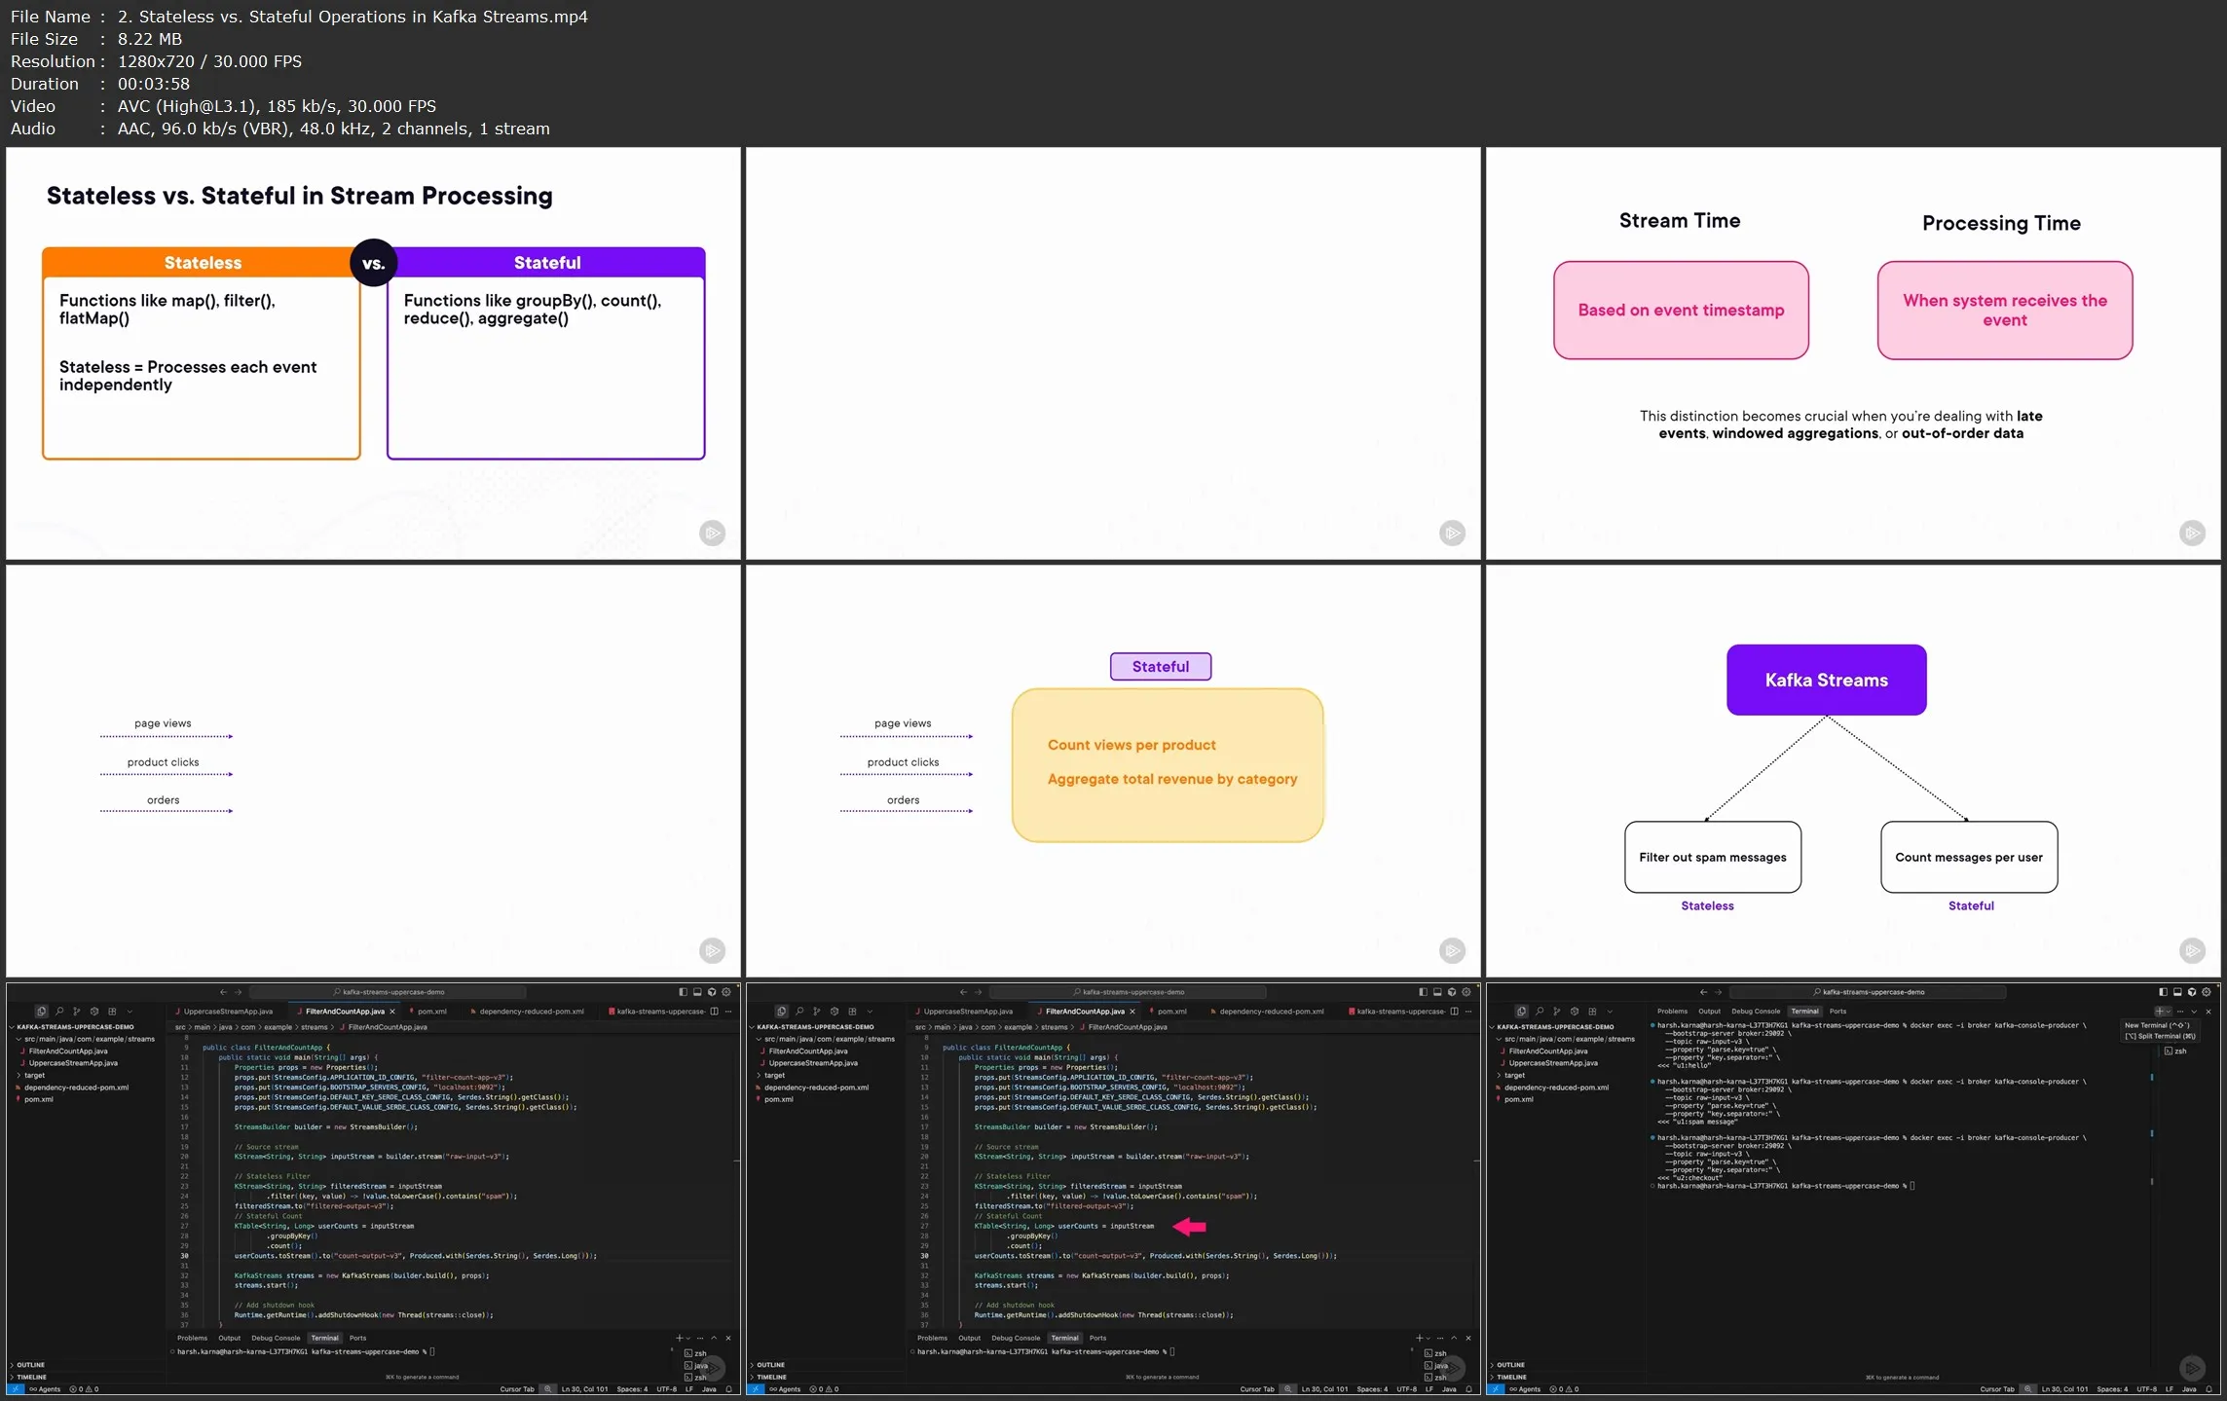Toggle bottom panel layout in docker terminal frame
2227x1401 pixels.
pyautogui.click(x=2177, y=992)
